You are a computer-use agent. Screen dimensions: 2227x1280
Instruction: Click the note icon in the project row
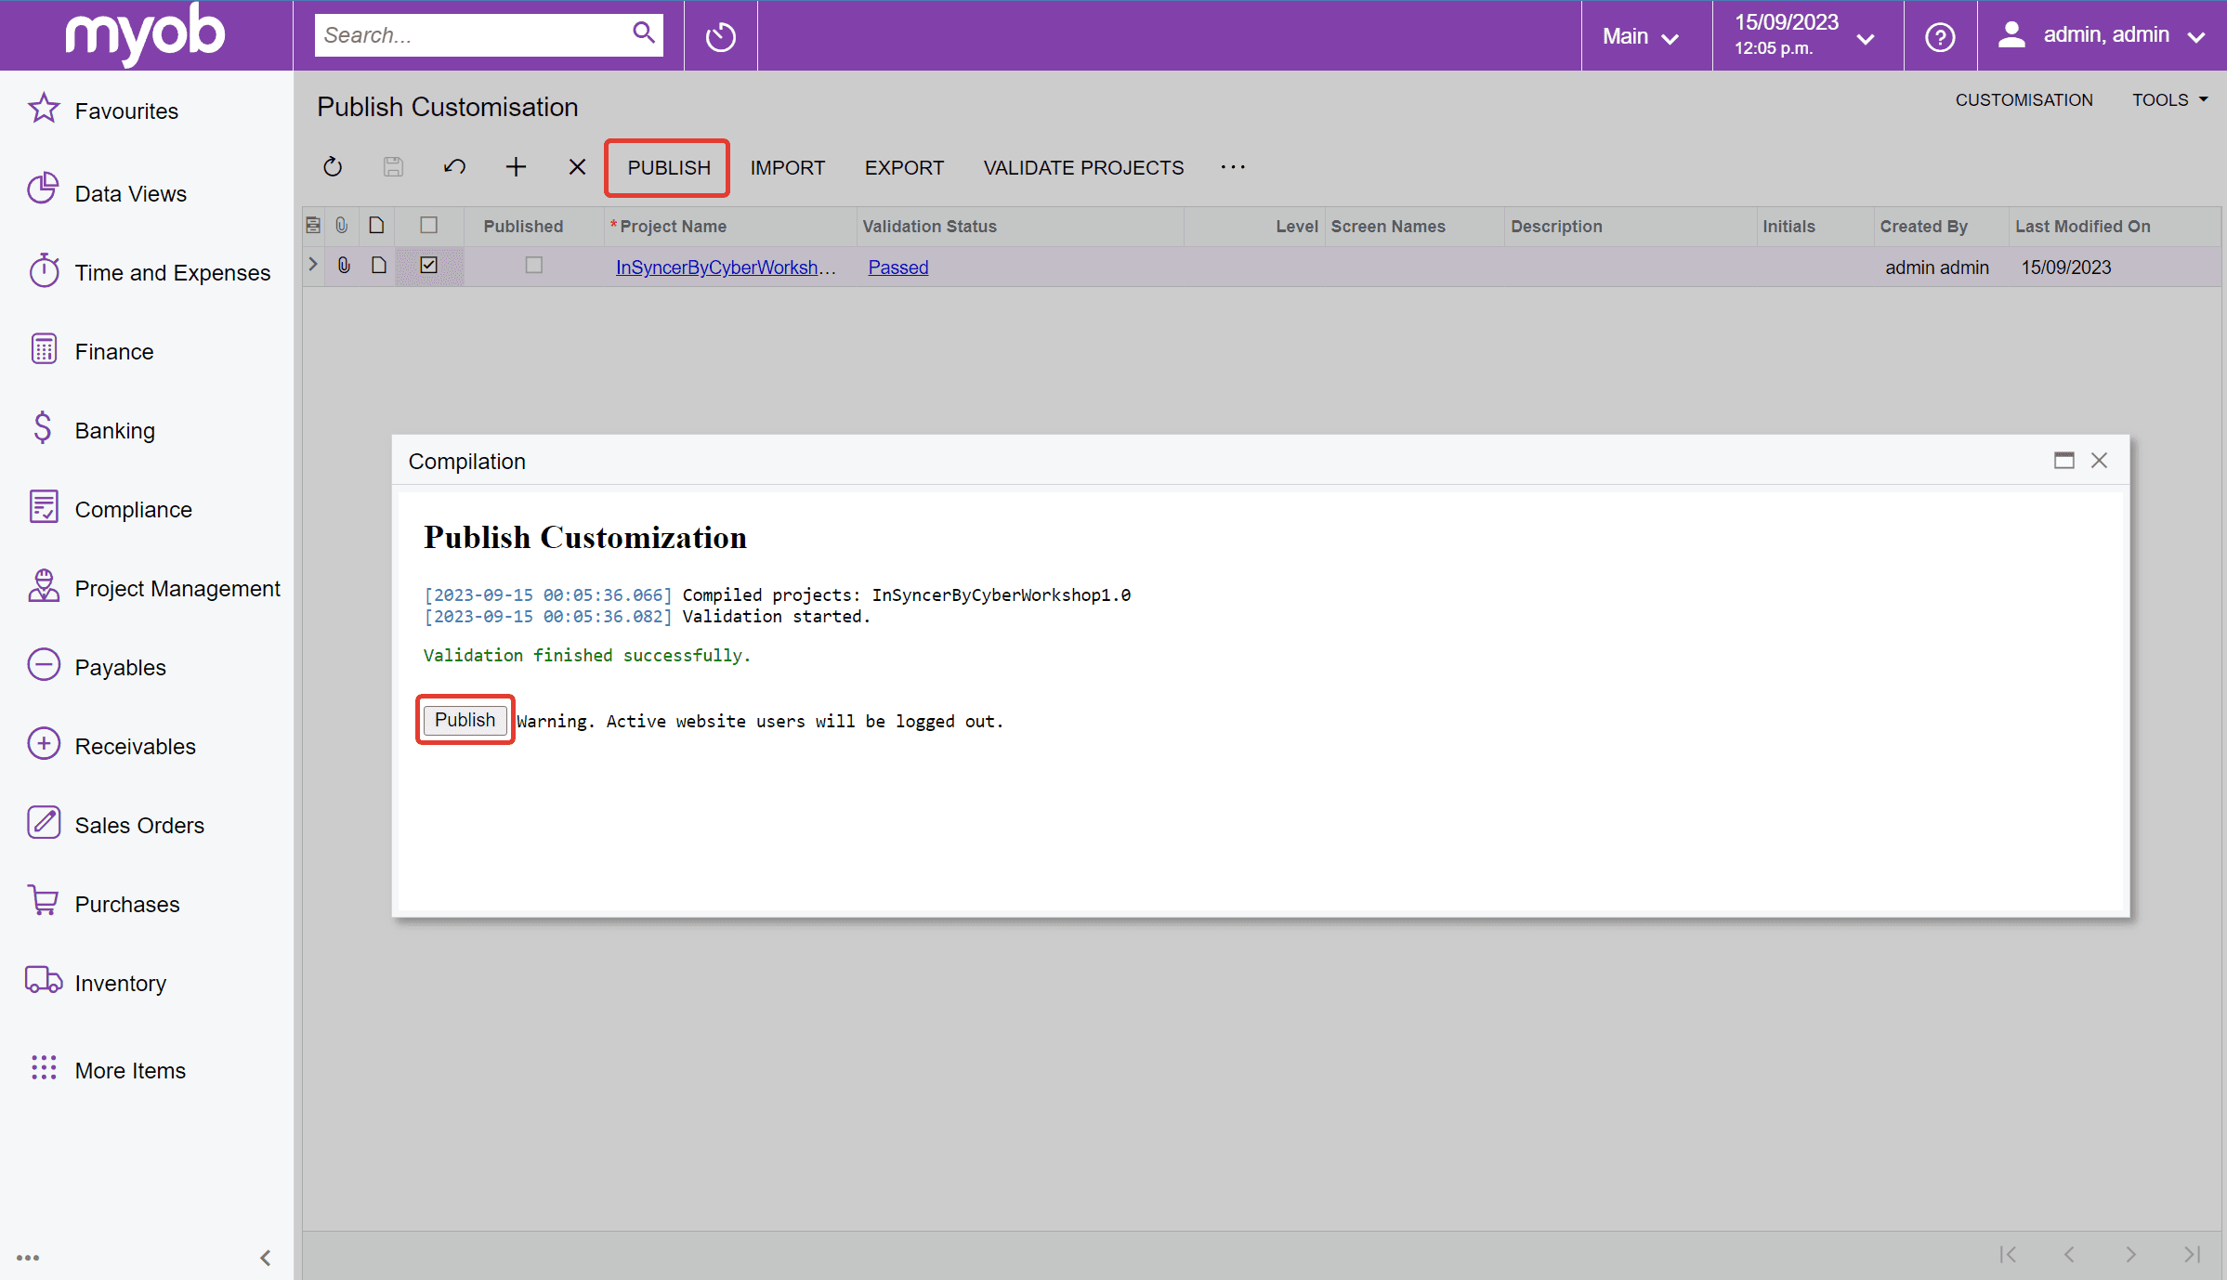pyautogui.click(x=378, y=266)
